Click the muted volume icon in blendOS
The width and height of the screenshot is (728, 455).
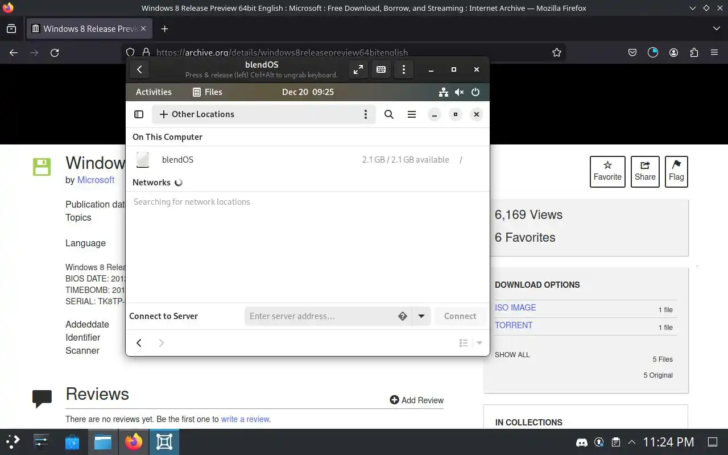point(460,92)
